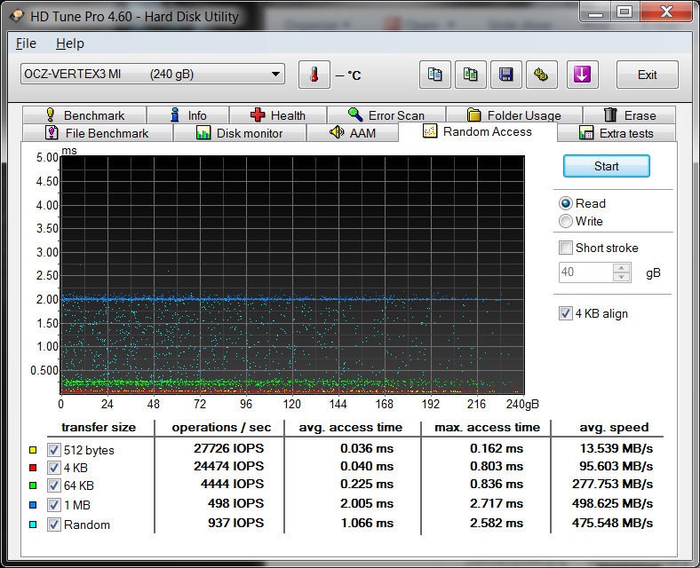Click the copy screenshot to clipboard icon
Image resolution: width=700 pixels, height=568 pixels.
pos(471,75)
